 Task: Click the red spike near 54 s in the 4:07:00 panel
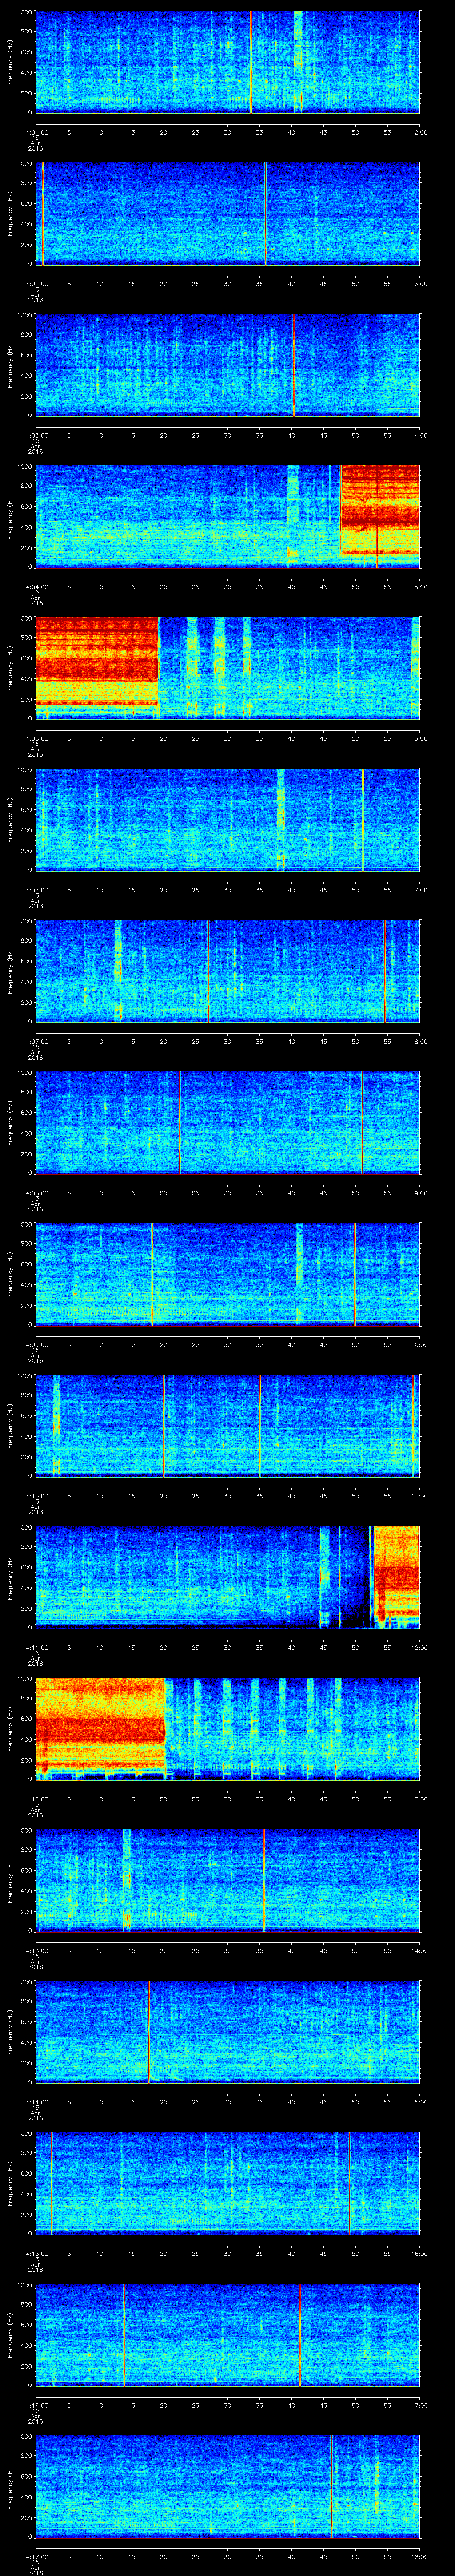click(x=384, y=970)
